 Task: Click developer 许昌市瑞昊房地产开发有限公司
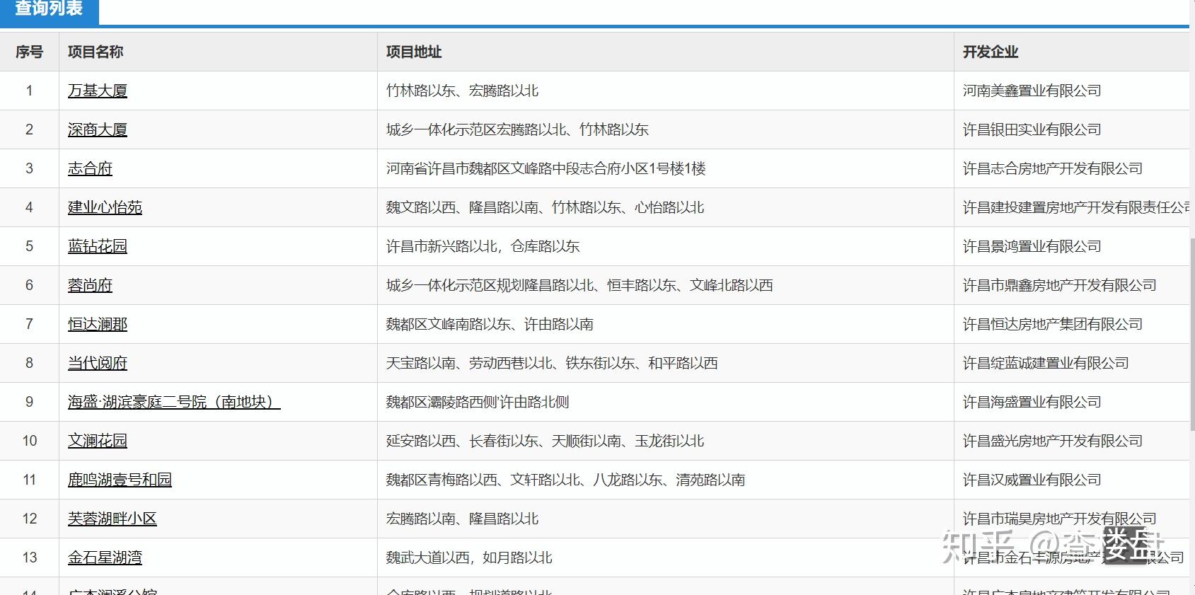pyautogui.click(x=1060, y=519)
